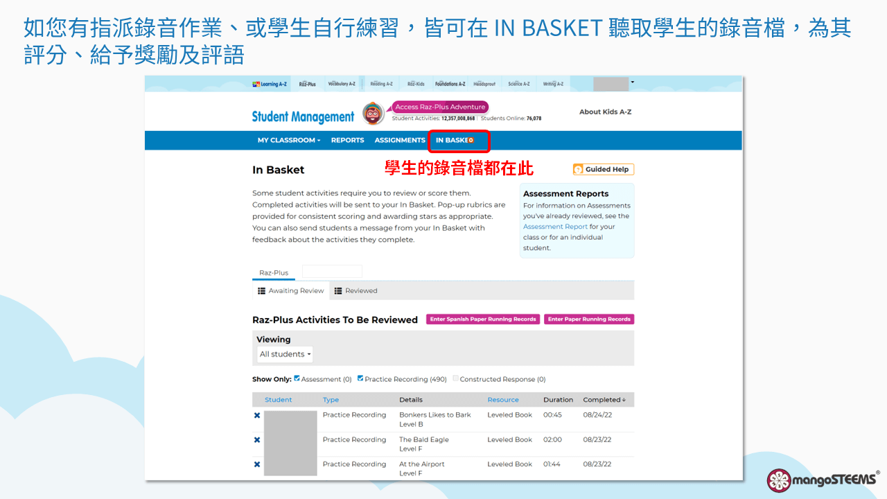Viewport: 887px width, 499px height.
Task: Sort by the Type column header
Action: click(x=331, y=400)
